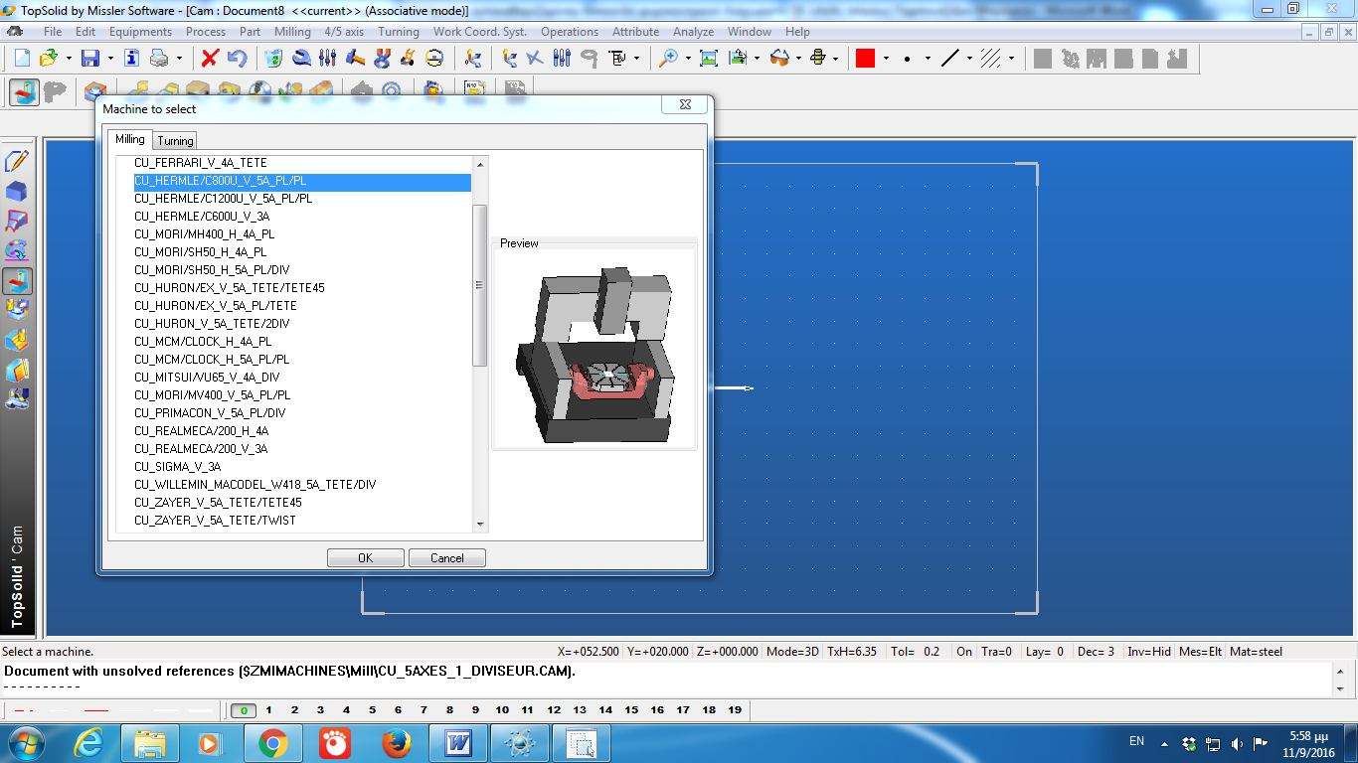1358x763 pixels.
Task: Click the scroll down arrow of machine list
Action: coord(480,524)
